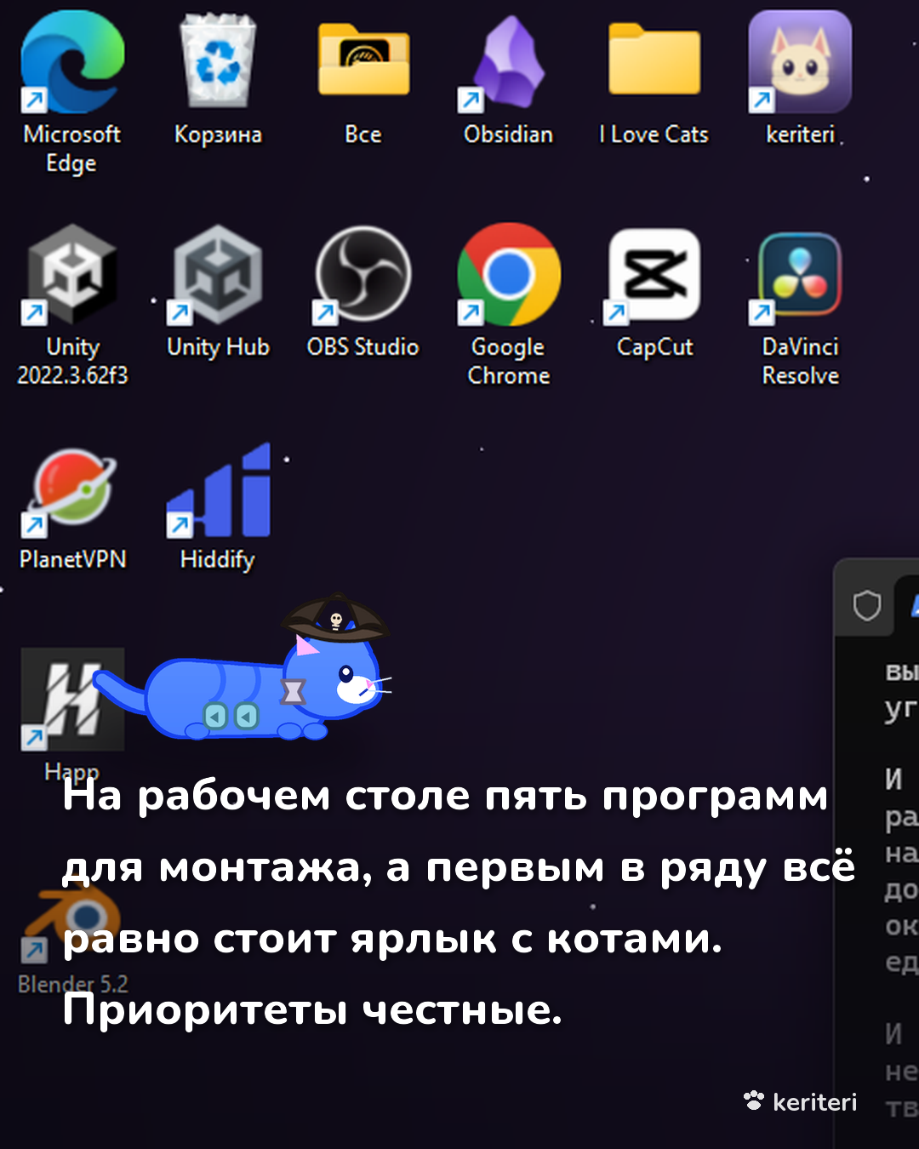919x1149 pixels.
Task: Select the label text 'PlanetVPN'
Action: pos(72,559)
